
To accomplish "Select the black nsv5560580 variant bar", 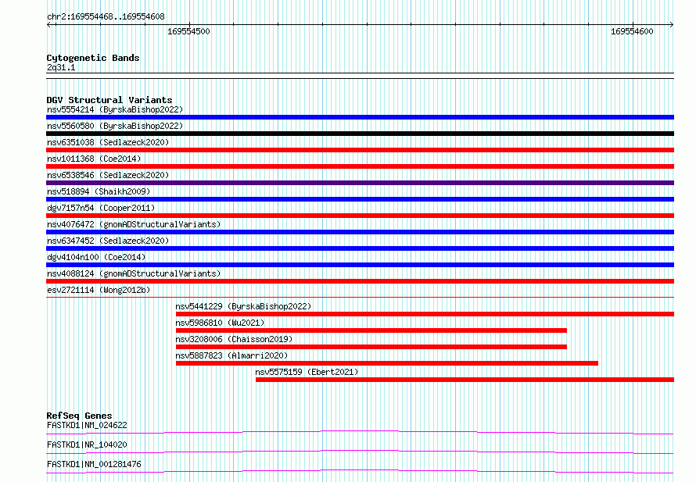I will tap(360, 134).
